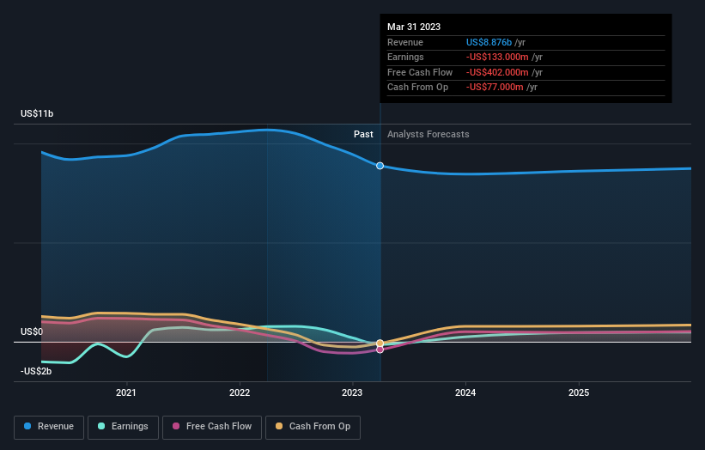Select the 2022 x-axis label
The width and height of the screenshot is (705, 450).
(240, 392)
